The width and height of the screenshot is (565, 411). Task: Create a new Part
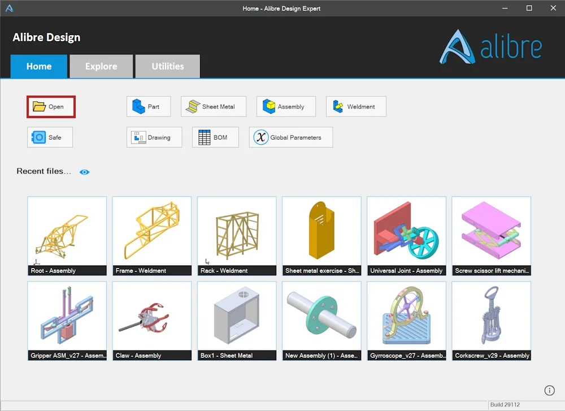(x=149, y=106)
